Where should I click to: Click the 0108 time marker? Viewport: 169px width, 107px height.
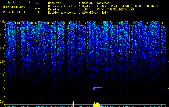coord(131,23)
